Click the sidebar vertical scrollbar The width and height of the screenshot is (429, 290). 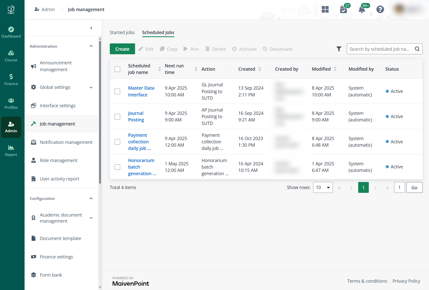point(100,112)
